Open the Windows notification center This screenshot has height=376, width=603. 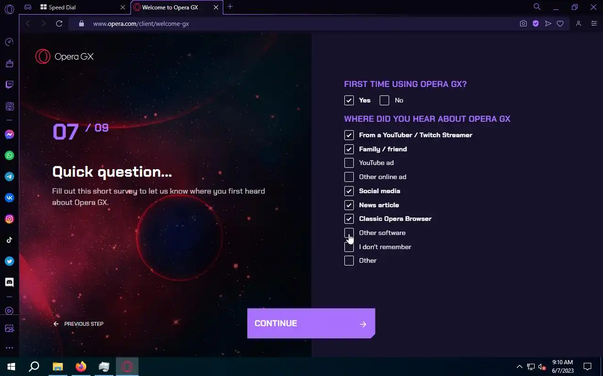point(587,367)
